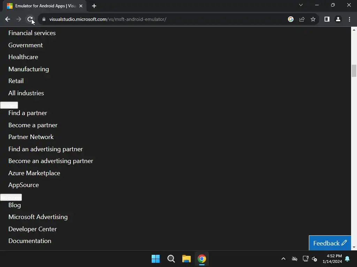Viewport: 357px width, 267px height.
Task: Click the address bar URL
Action: coord(108,19)
